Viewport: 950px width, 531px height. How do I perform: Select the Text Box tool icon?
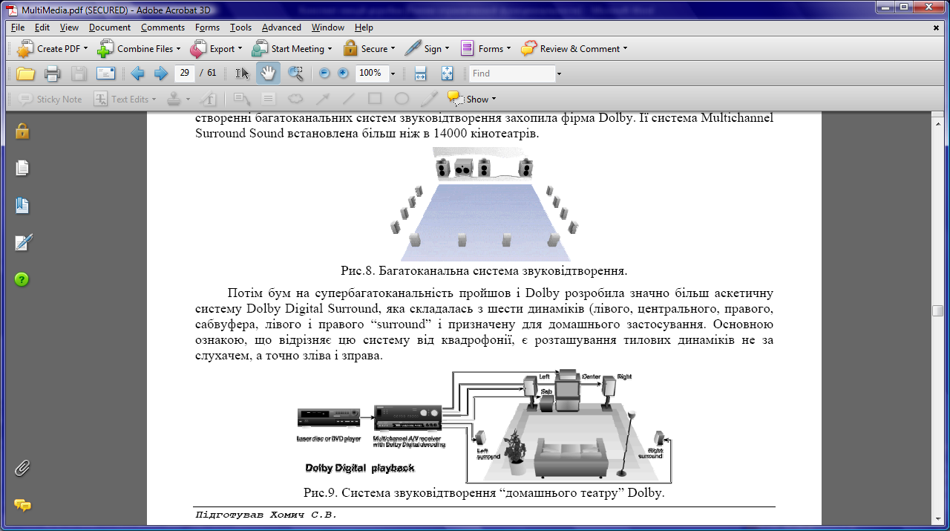[x=269, y=99]
